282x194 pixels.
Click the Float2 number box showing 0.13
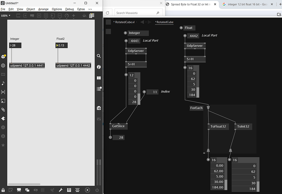tap(61, 46)
